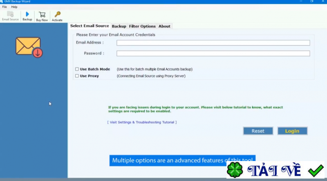Click the Email Source toolbar icon
The height and width of the screenshot is (181, 327).
coord(10,16)
